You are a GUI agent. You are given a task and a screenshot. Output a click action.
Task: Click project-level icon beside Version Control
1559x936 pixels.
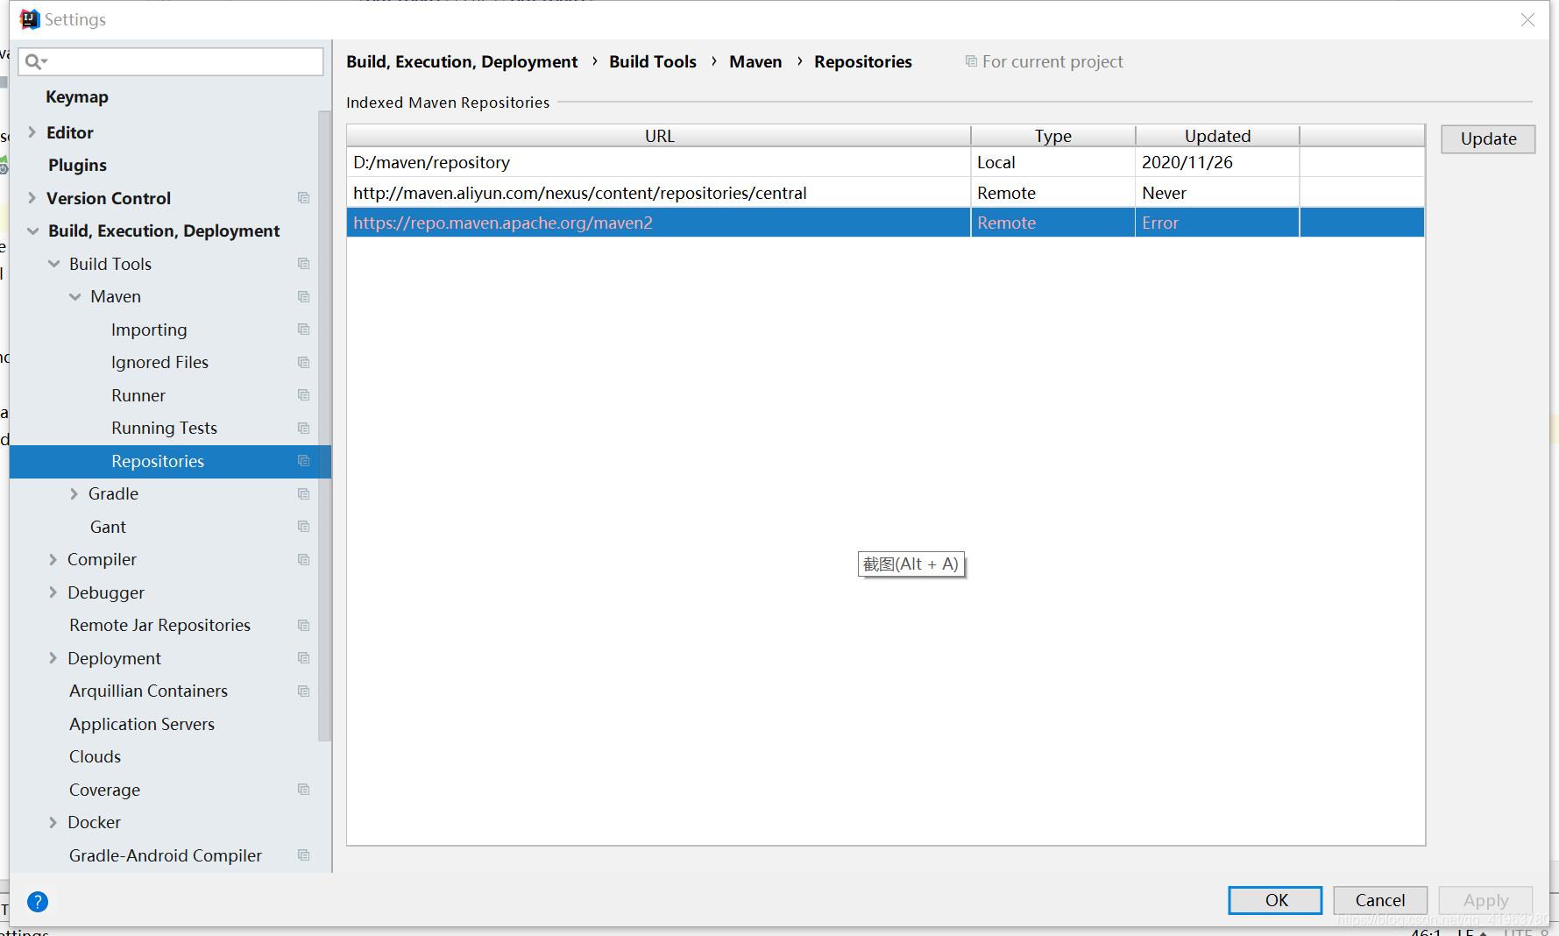pos(304,198)
